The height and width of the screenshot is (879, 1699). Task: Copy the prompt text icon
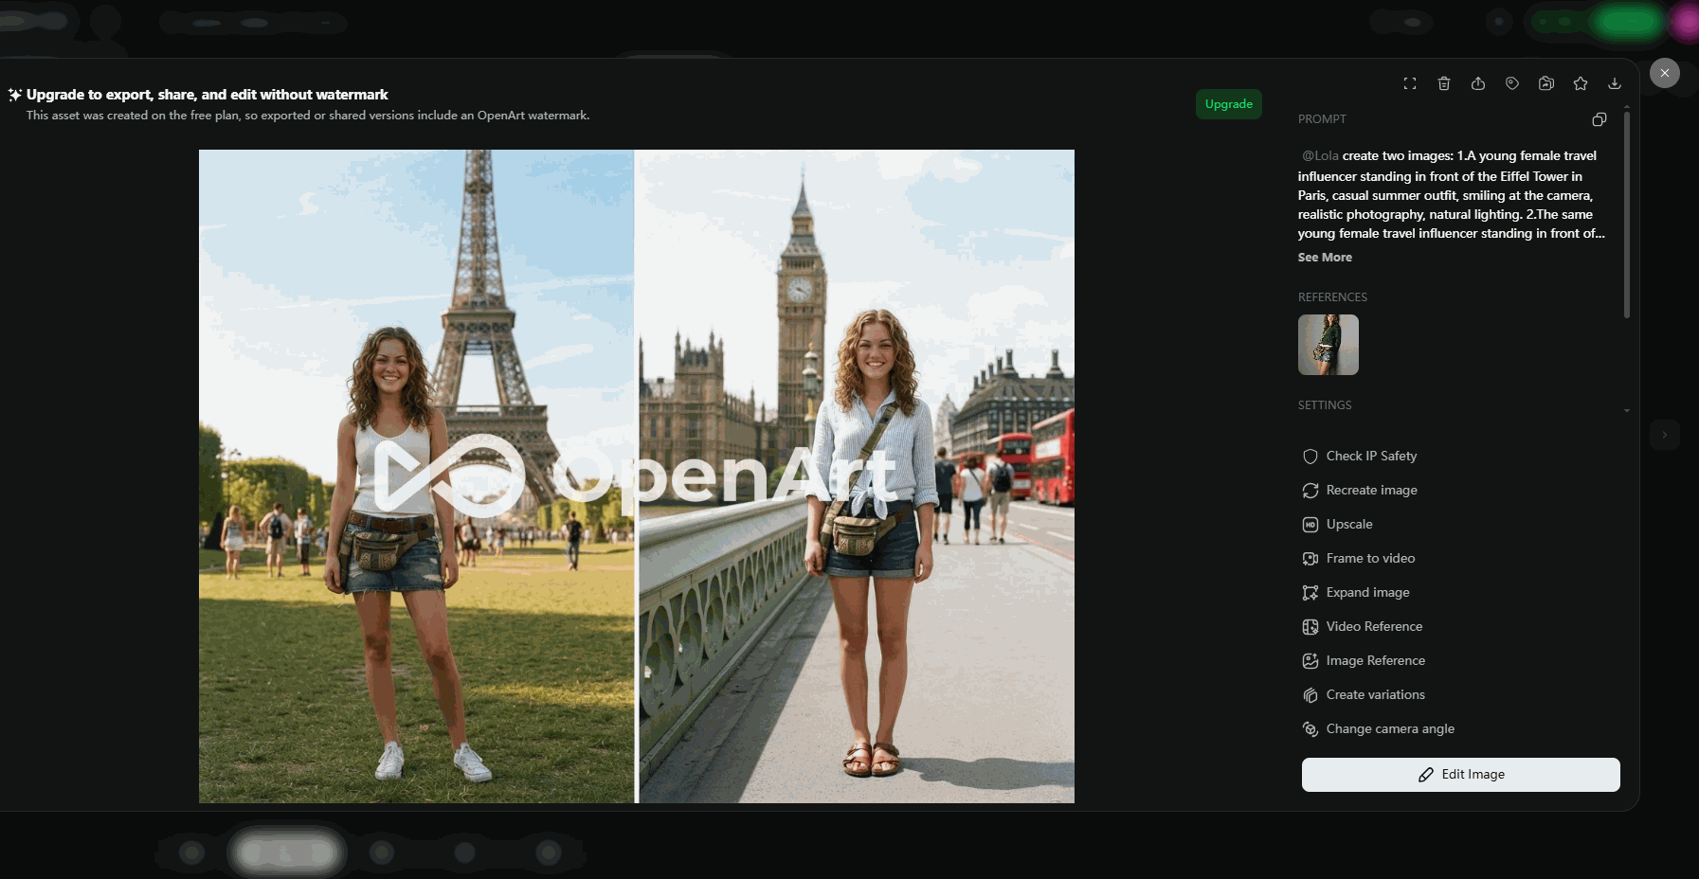click(1600, 119)
